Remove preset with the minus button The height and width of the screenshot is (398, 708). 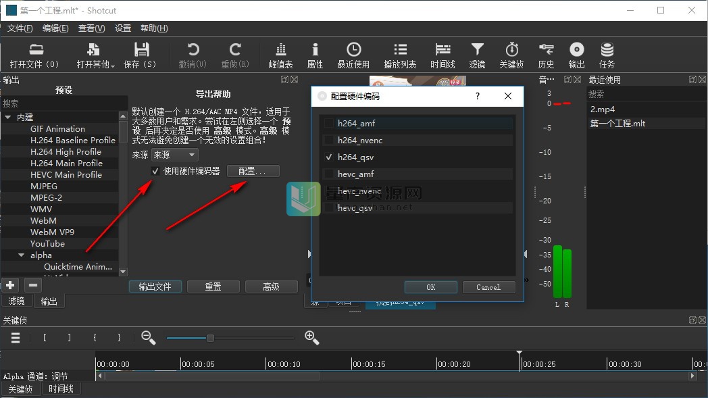[x=32, y=285]
